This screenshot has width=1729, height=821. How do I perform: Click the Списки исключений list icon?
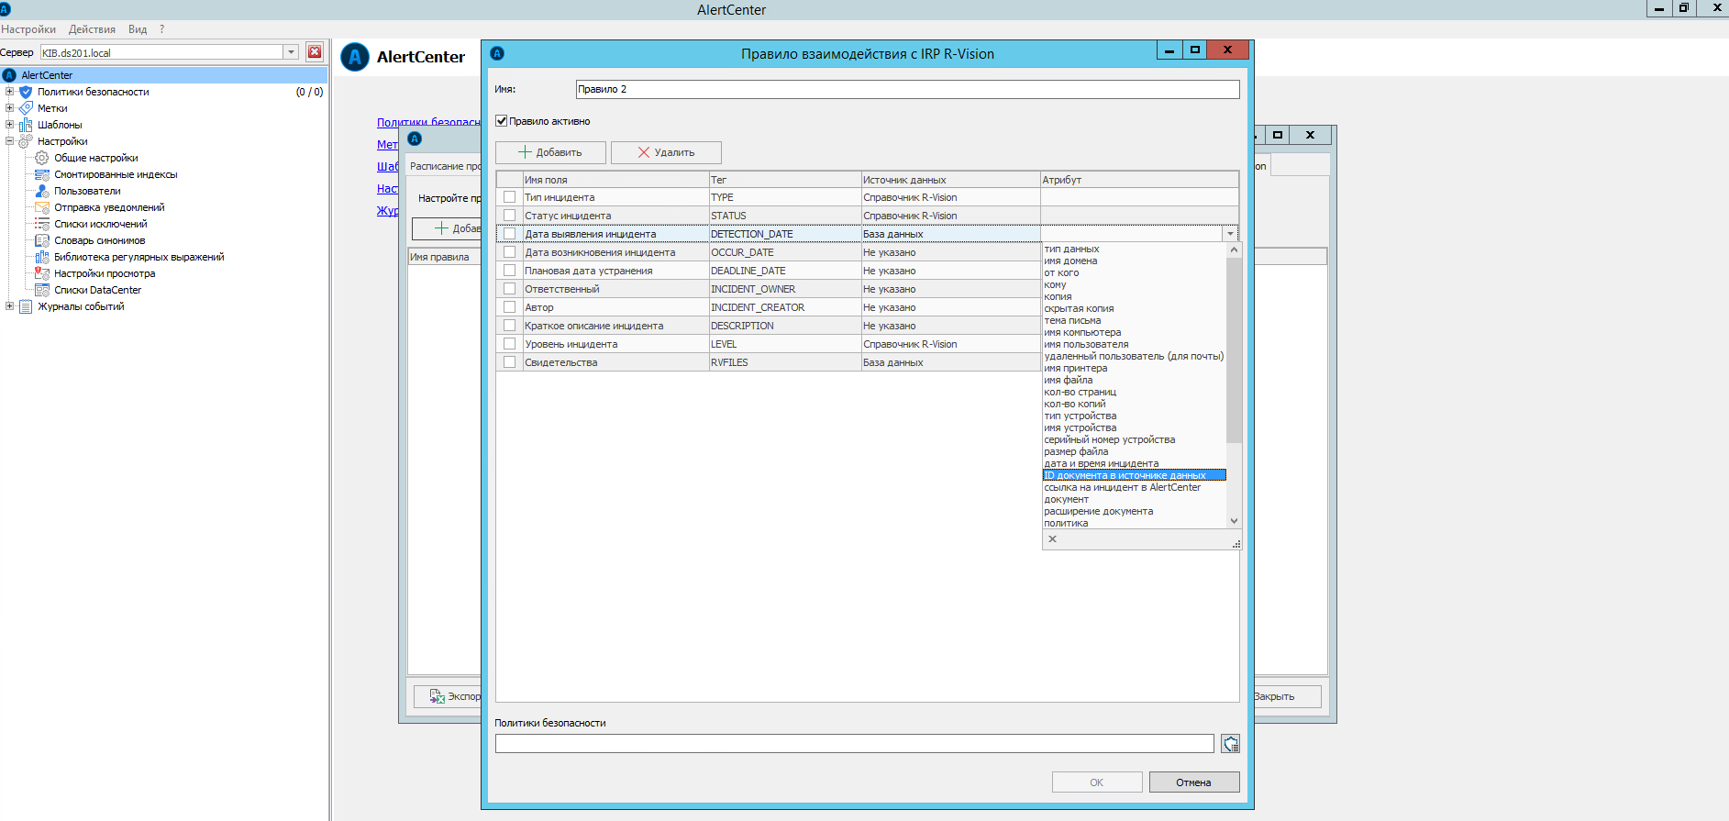[x=42, y=224]
